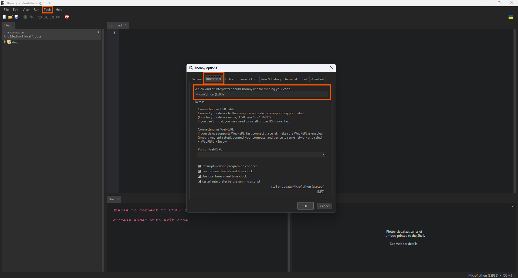518x278 pixels.
Task: Click the editor vertical scrollbar
Action: tap(514, 111)
